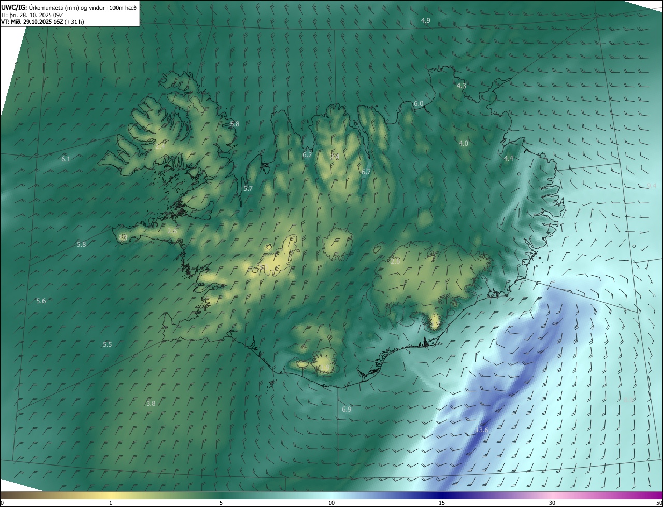The width and height of the screenshot is (663, 507).
Task: Pick the 6.7 map value
Action: pyautogui.click(x=366, y=172)
